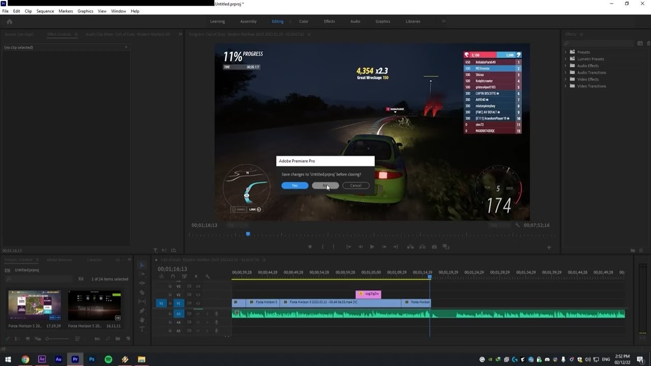
Task: Choose the Ripple Edit tool
Action: 142,283
